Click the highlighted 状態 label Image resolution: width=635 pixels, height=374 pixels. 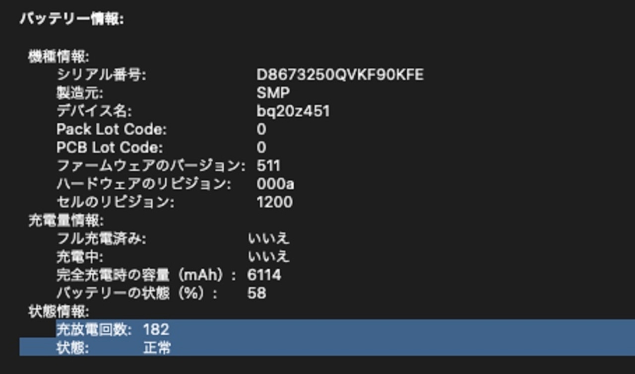73,348
